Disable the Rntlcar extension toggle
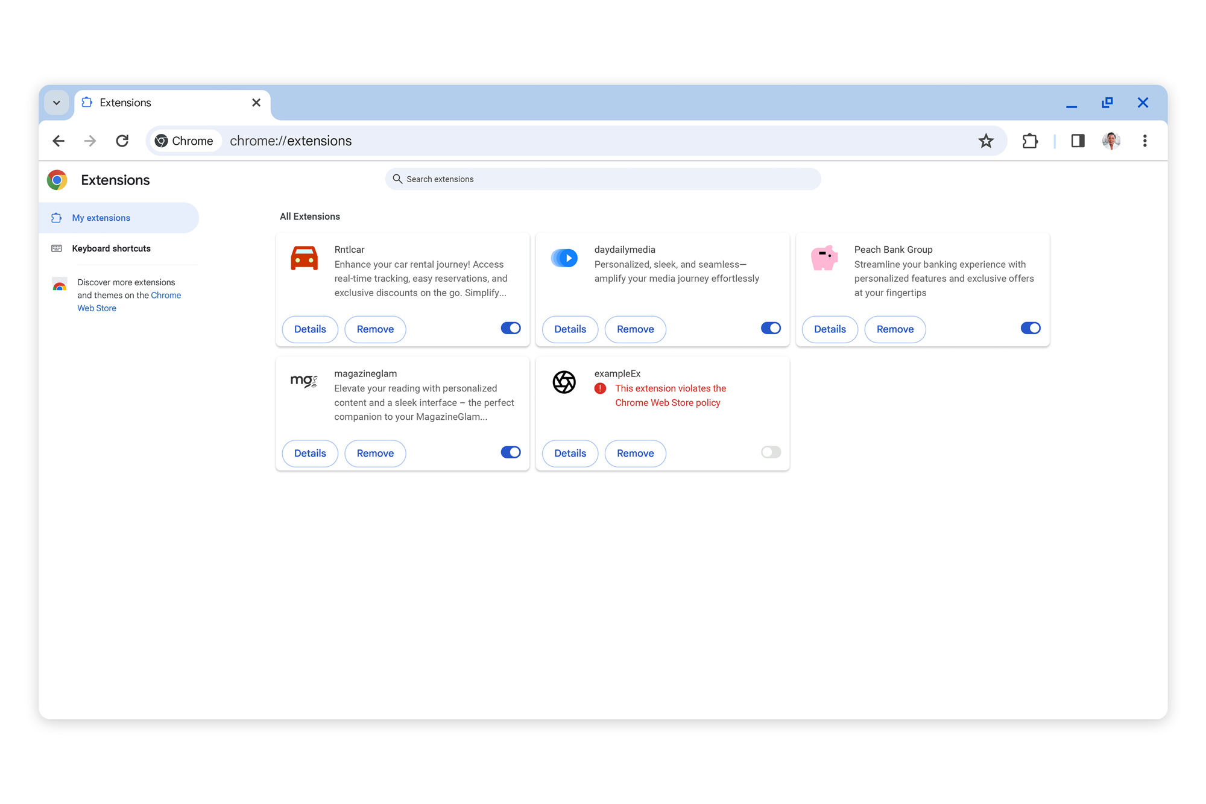Image resolution: width=1206 pixels, height=804 pixels. tap(511, 328)
